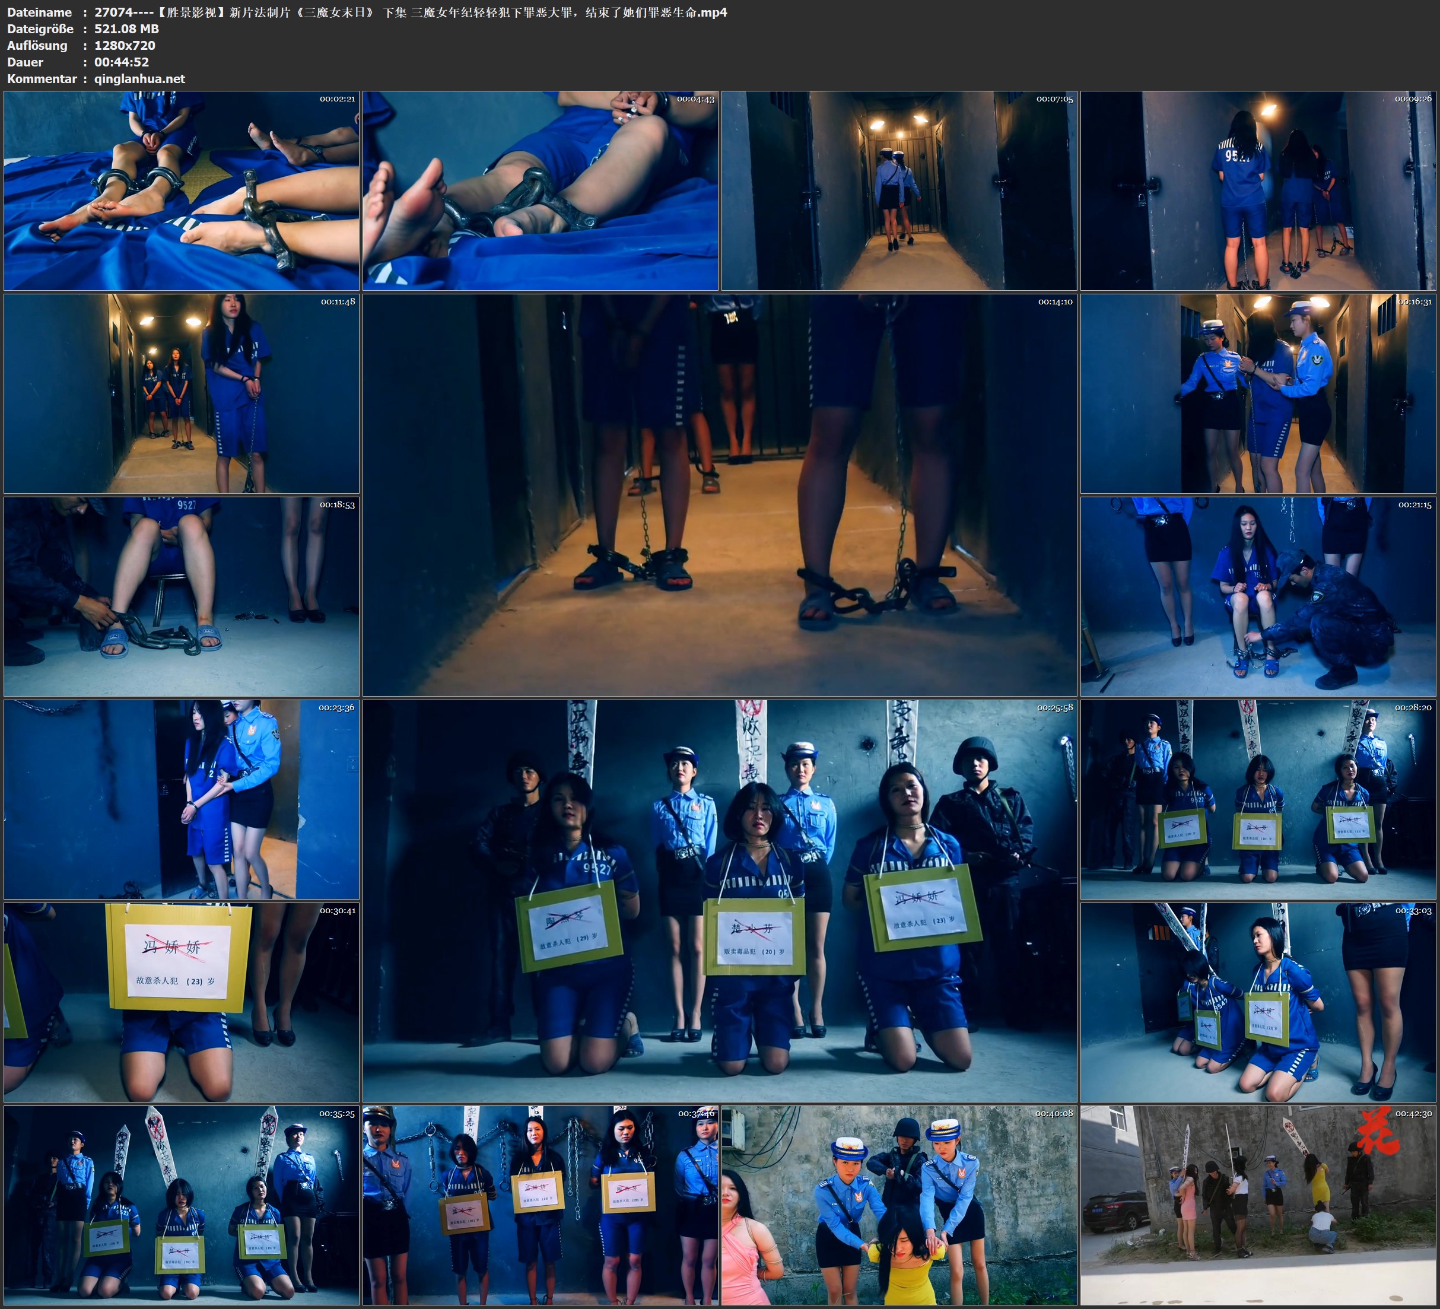Click the large frame at 00:25:58

point(719,900)
